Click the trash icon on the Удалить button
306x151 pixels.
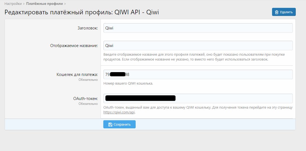point(277,12)
